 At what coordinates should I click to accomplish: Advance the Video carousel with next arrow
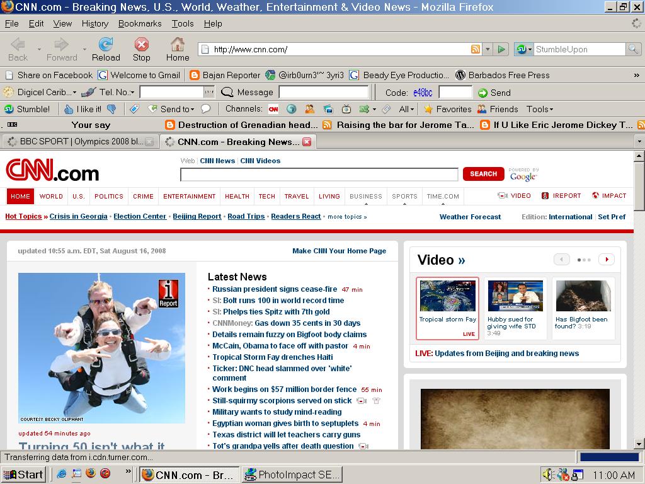tap(607, 260)
